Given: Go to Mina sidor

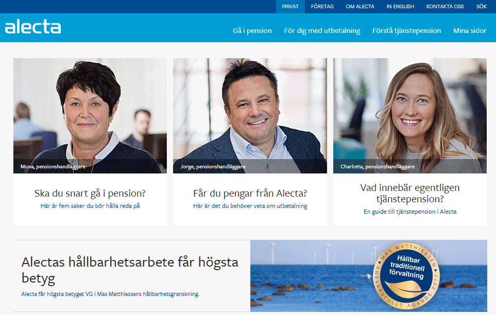Looking at the screenshot, I should click(470, 31).
